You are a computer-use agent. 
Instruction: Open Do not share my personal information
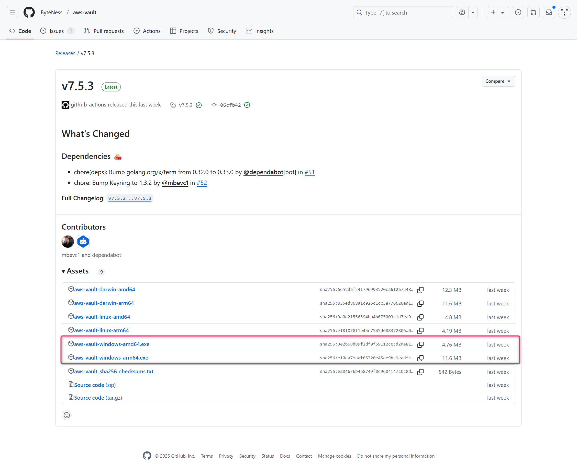(x=396, y=456)
